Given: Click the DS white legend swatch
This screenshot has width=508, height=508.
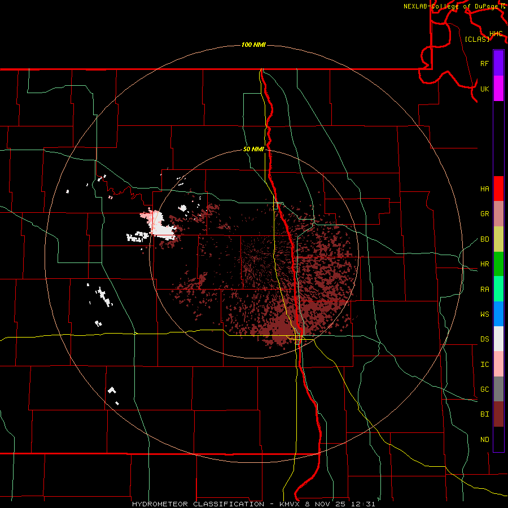Looking at the screenshot, I should tap(498, 339).
